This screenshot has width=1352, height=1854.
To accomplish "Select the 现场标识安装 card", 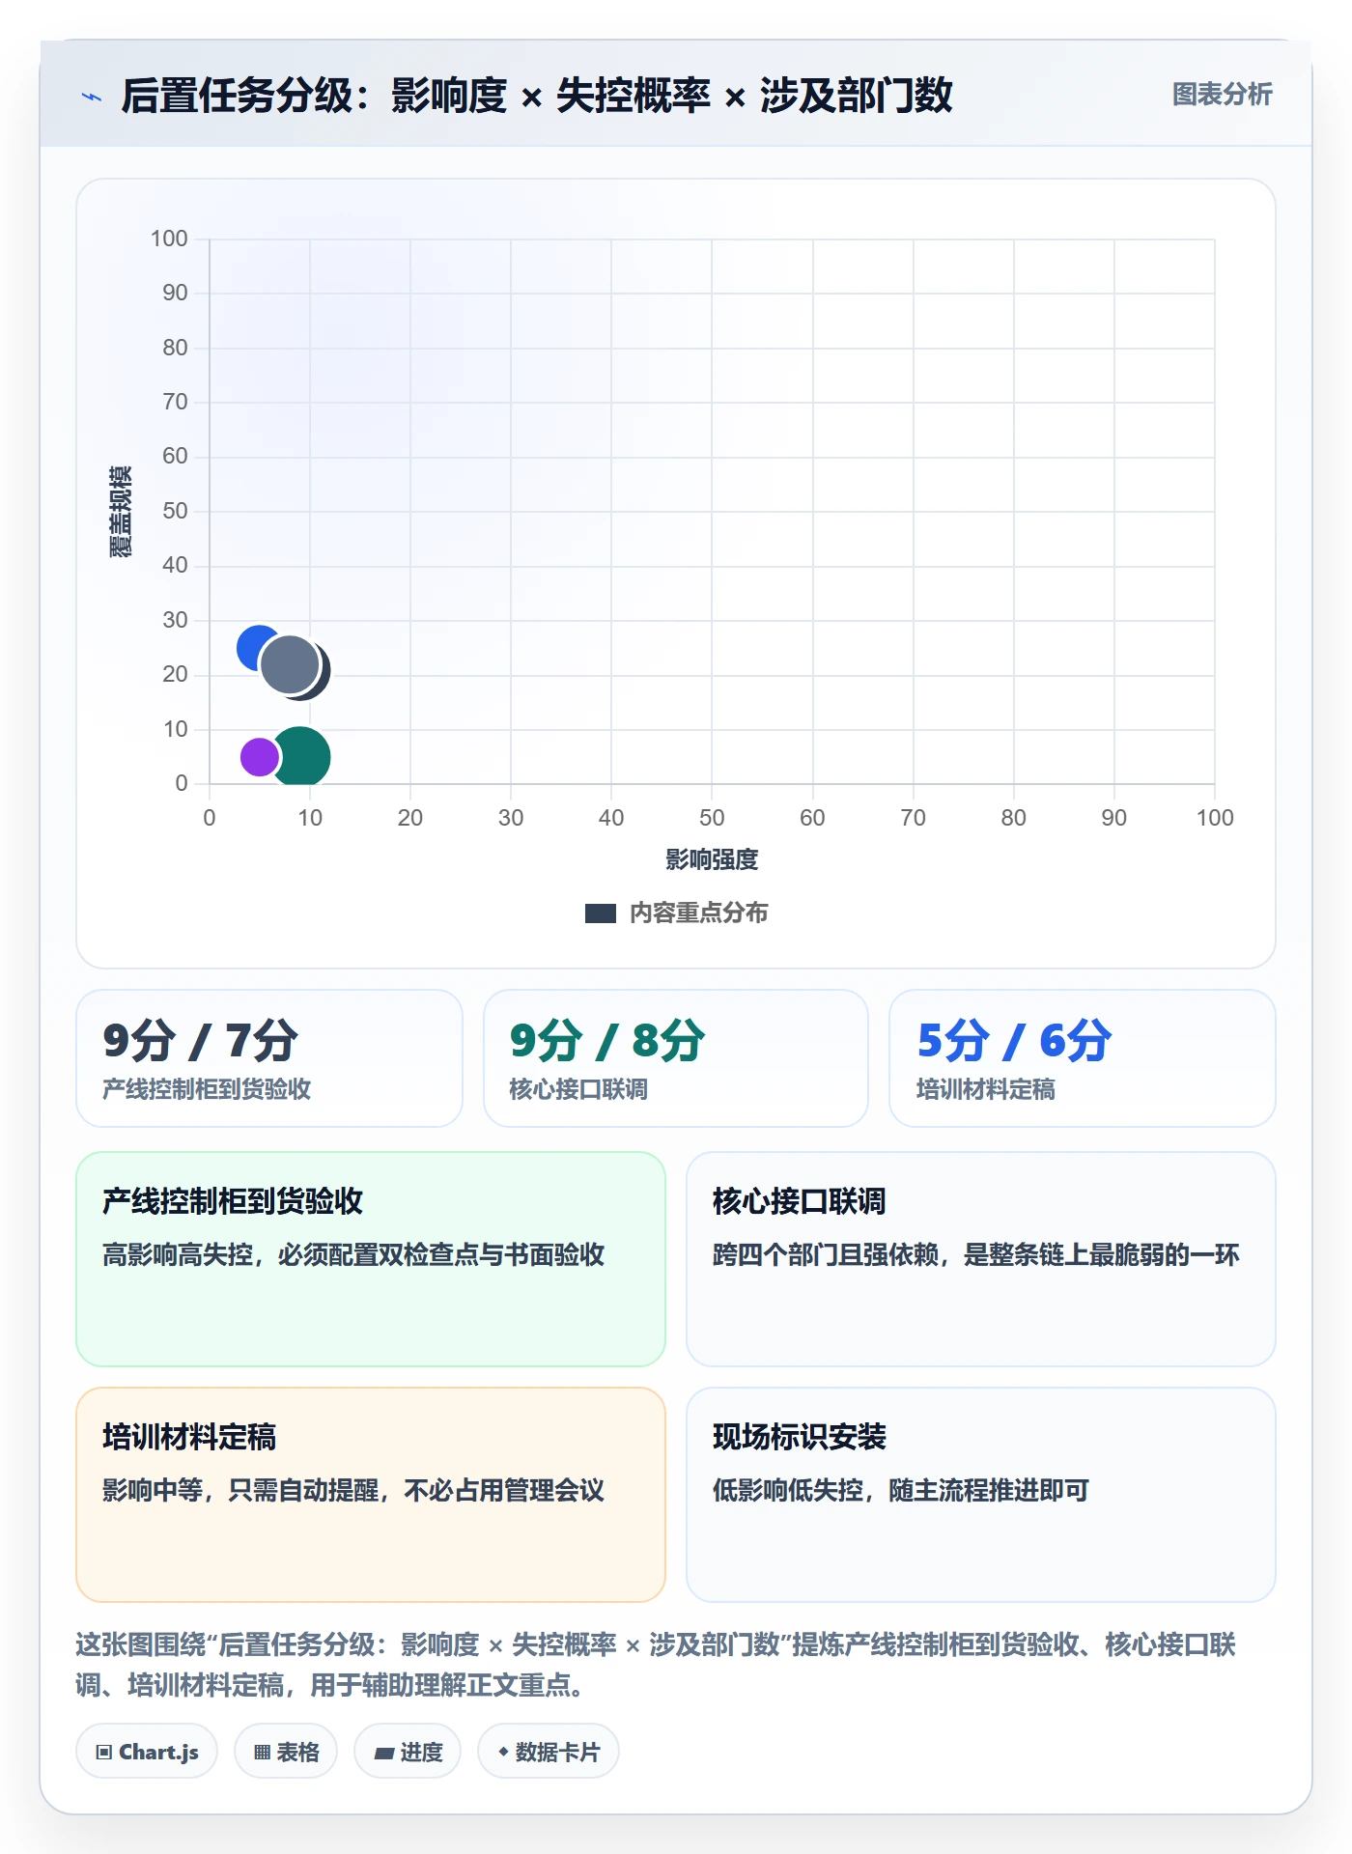I will tap(981, 1495).
